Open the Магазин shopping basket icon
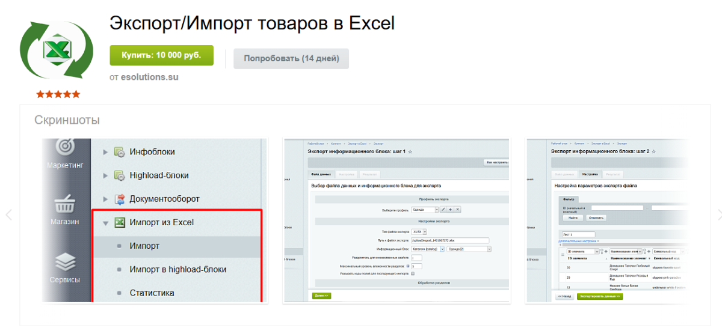The height and width of the screenshot is (331, 722). pos(65,204)
